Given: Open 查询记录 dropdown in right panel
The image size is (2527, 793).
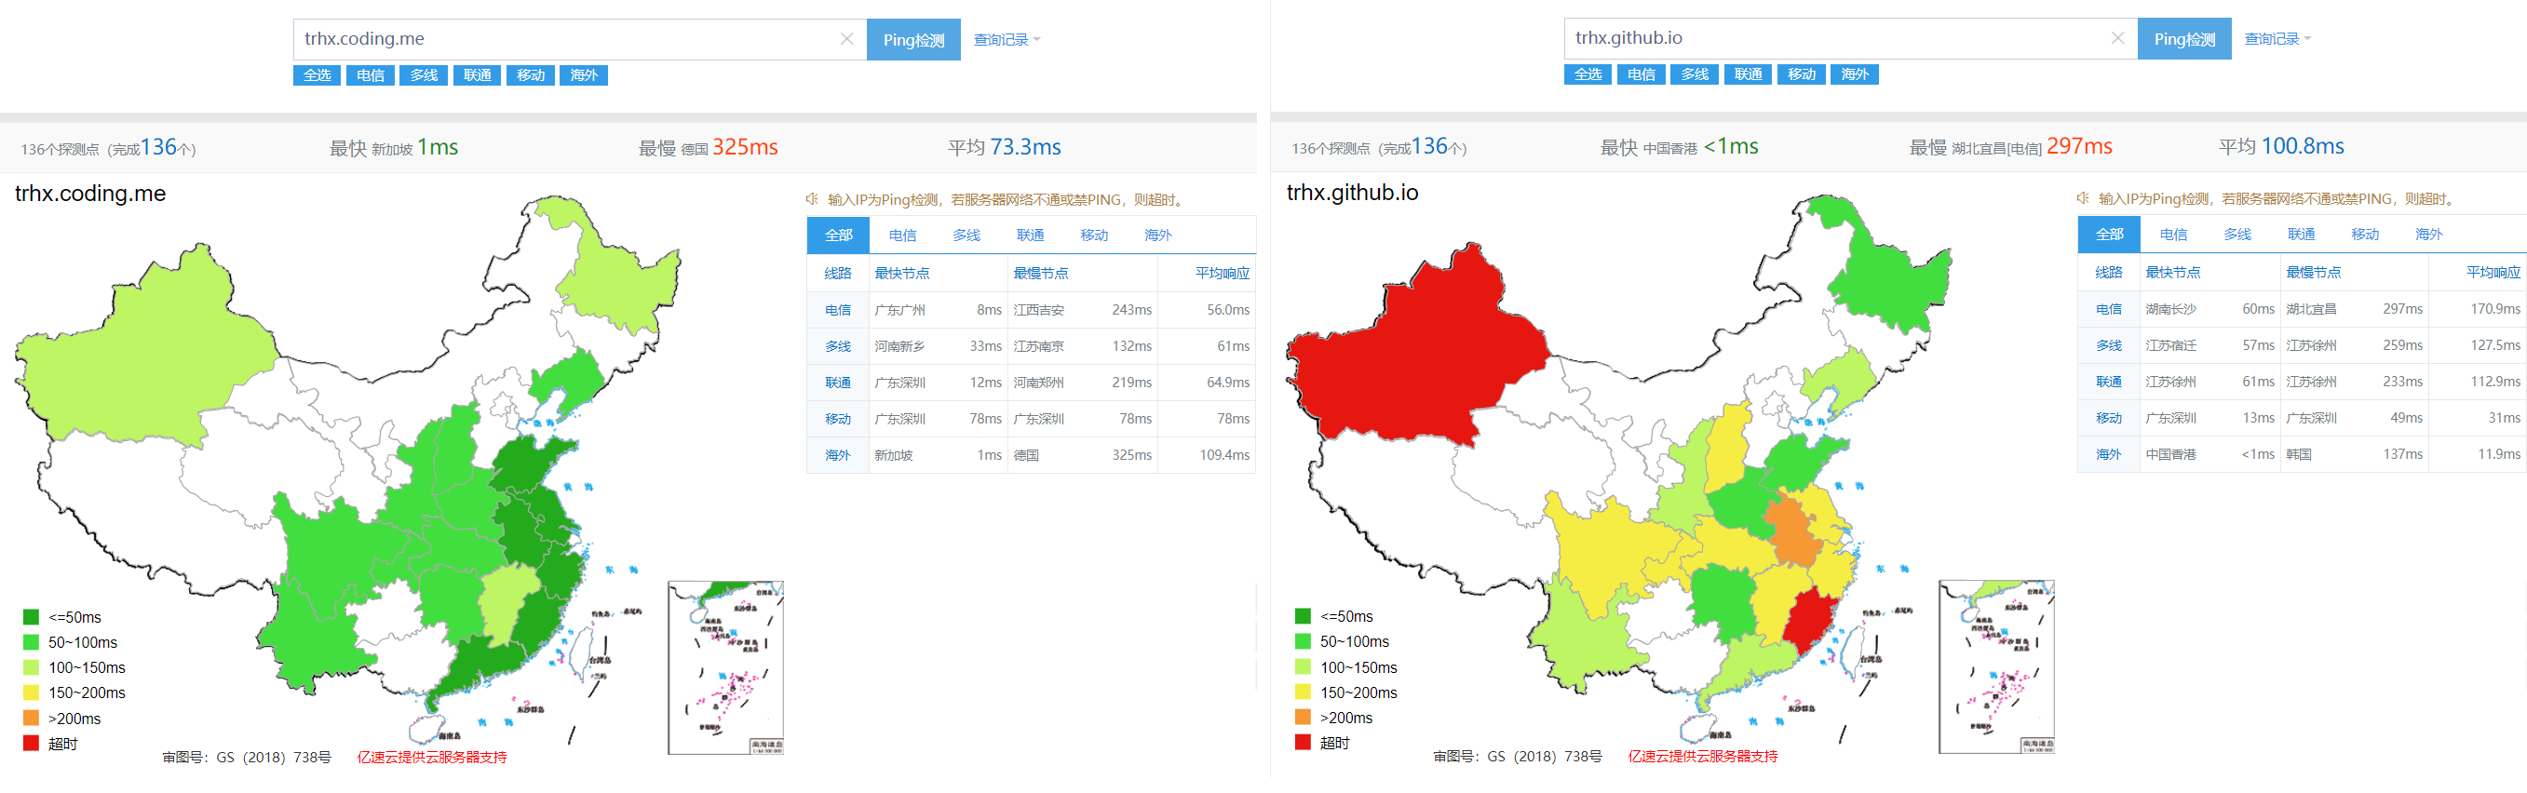Looking at the screenshot, I should [x=2277, y=39].
